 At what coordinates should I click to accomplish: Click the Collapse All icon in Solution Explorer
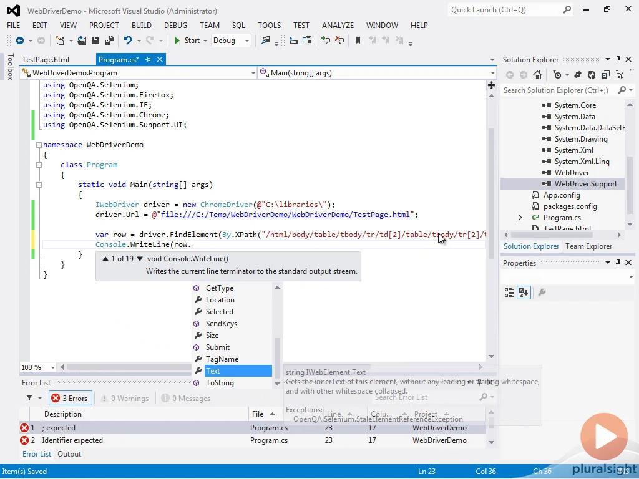605,75
